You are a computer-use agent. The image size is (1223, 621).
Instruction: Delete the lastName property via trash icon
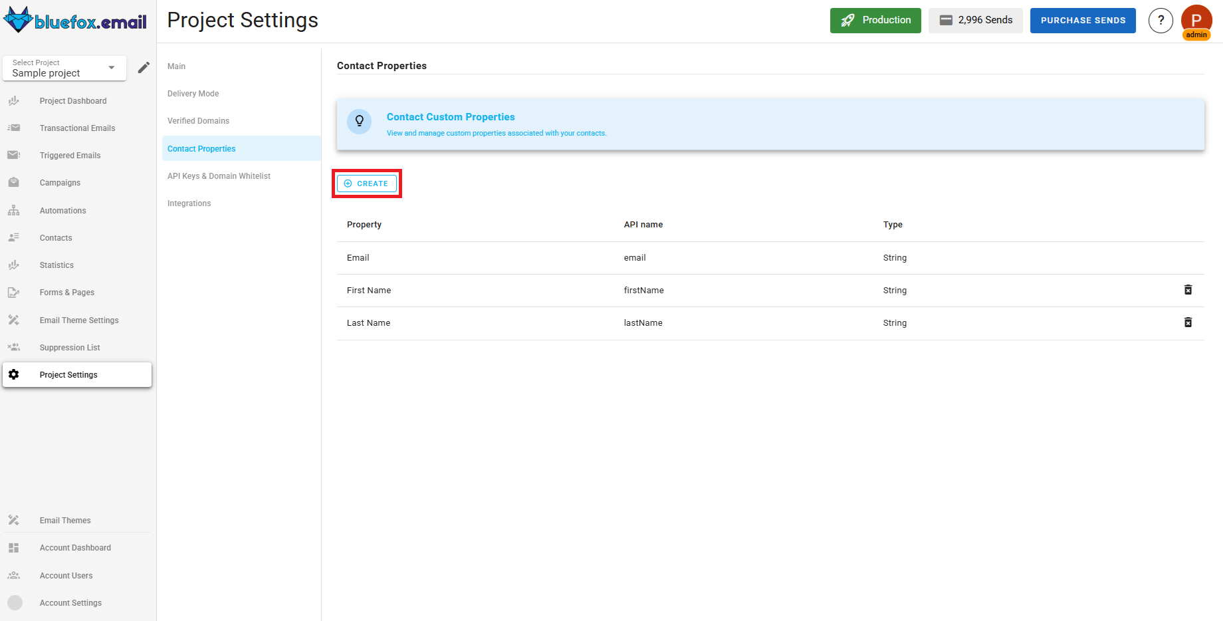(1188, 322)
